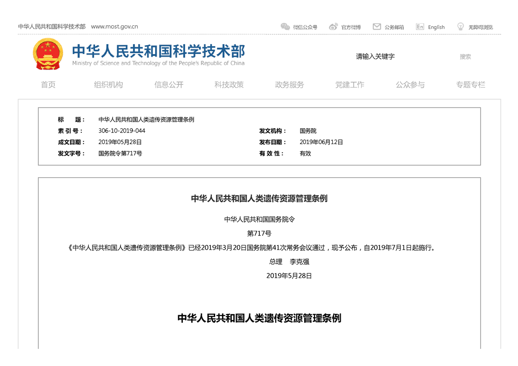The width and height of the screenshot is (518, 366).
Task: Click the 有效性 label
Action: (271, 153)
